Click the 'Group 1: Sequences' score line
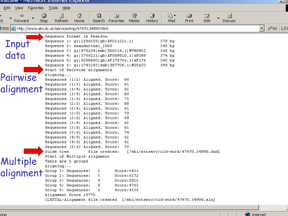 coord(92,171)
